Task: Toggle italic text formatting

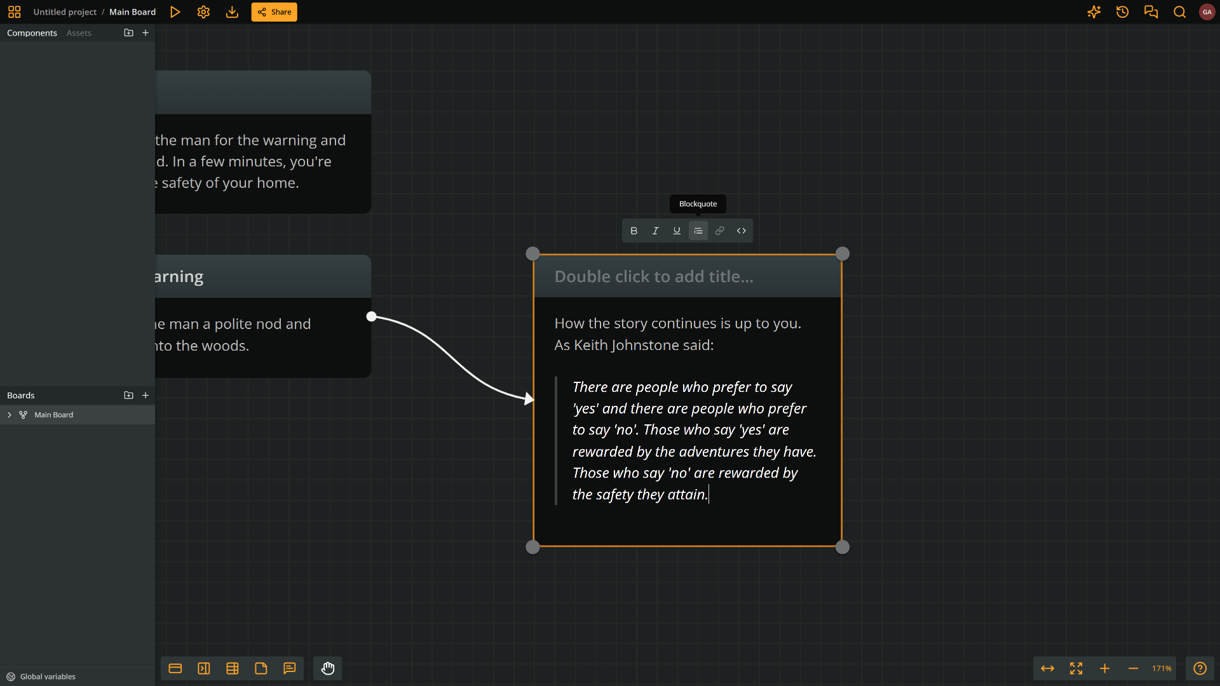Action: click(x=655, y=231)
